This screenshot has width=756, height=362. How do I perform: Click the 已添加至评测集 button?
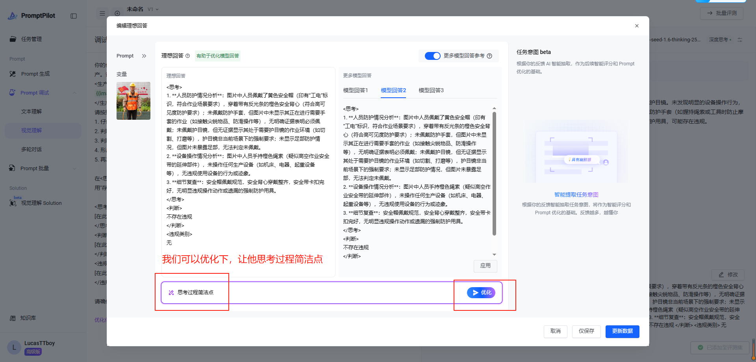(x=720, y=347)
